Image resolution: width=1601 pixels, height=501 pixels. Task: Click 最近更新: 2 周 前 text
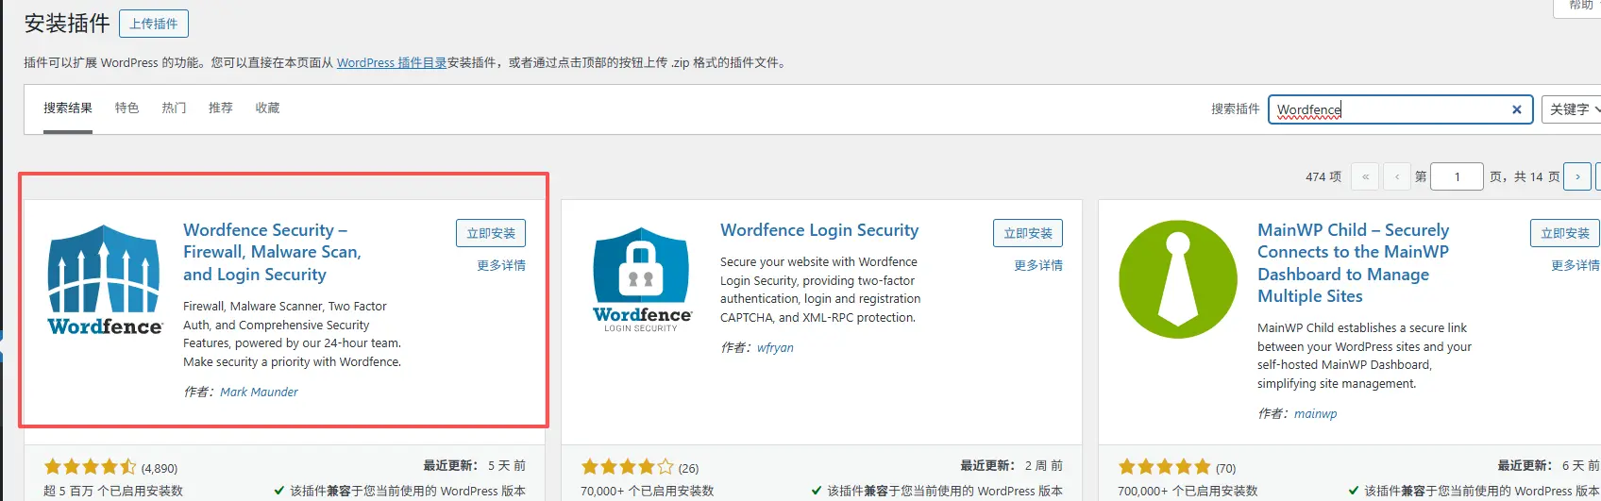pos(1011,466)
